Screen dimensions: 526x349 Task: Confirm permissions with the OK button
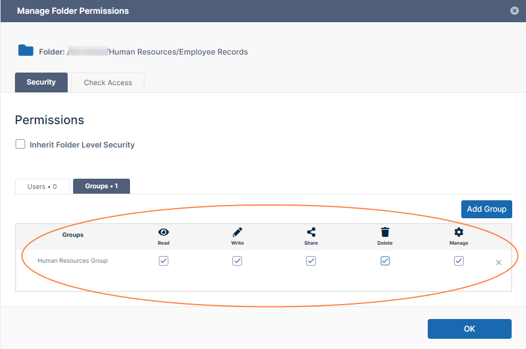tap(469, 329)
